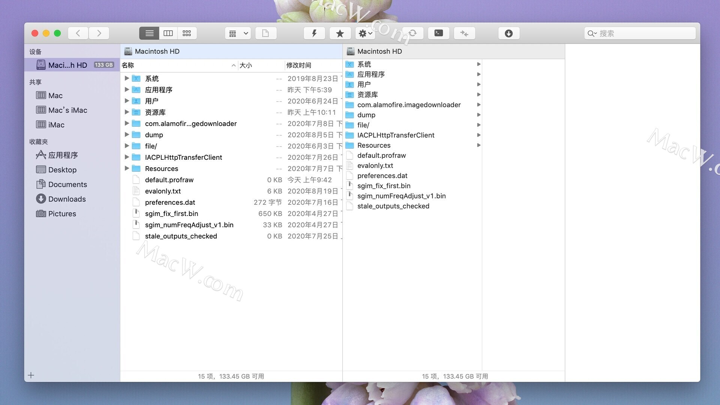Open Desktop favorite in the sidebar
The width and height of the screenshot is (720, 405).
point(56,170)
